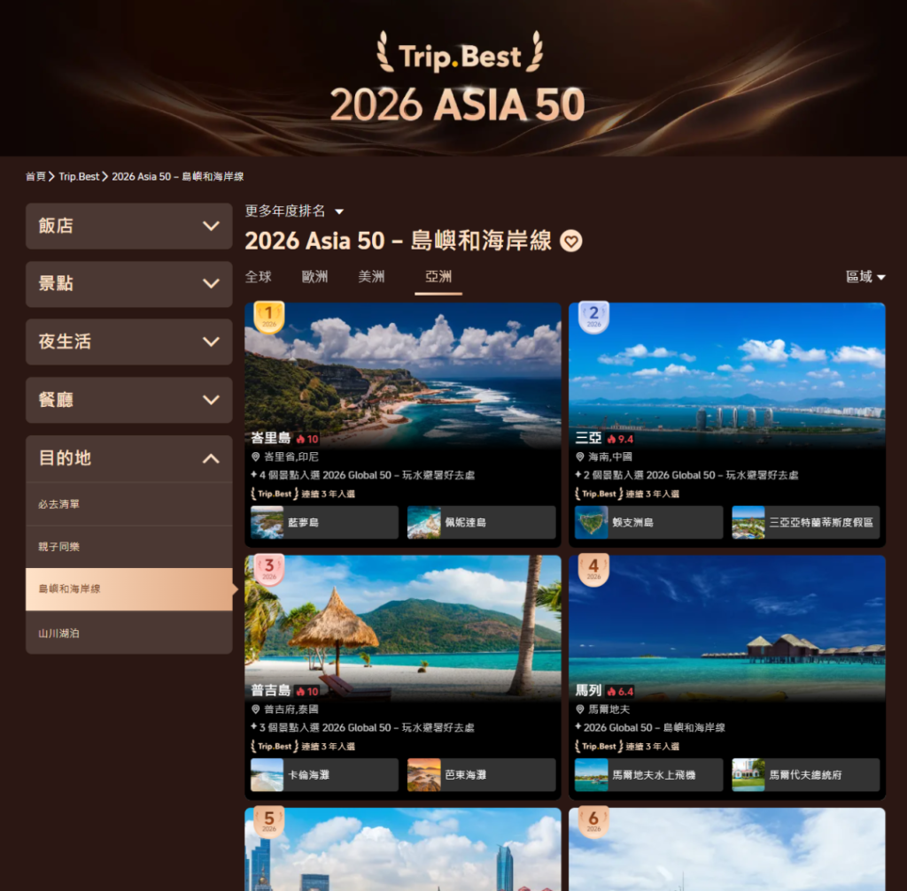Click the heart favorite icon beside the title
The image size is (907, 891).
pos(571,241)
